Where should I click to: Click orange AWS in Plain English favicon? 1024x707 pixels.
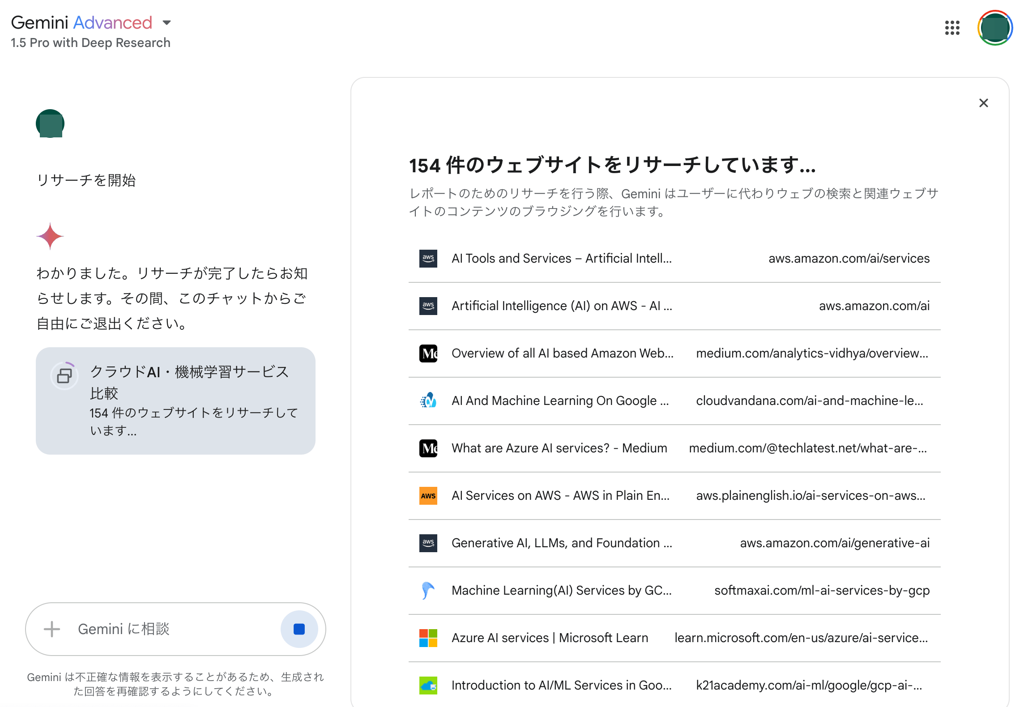428,496
